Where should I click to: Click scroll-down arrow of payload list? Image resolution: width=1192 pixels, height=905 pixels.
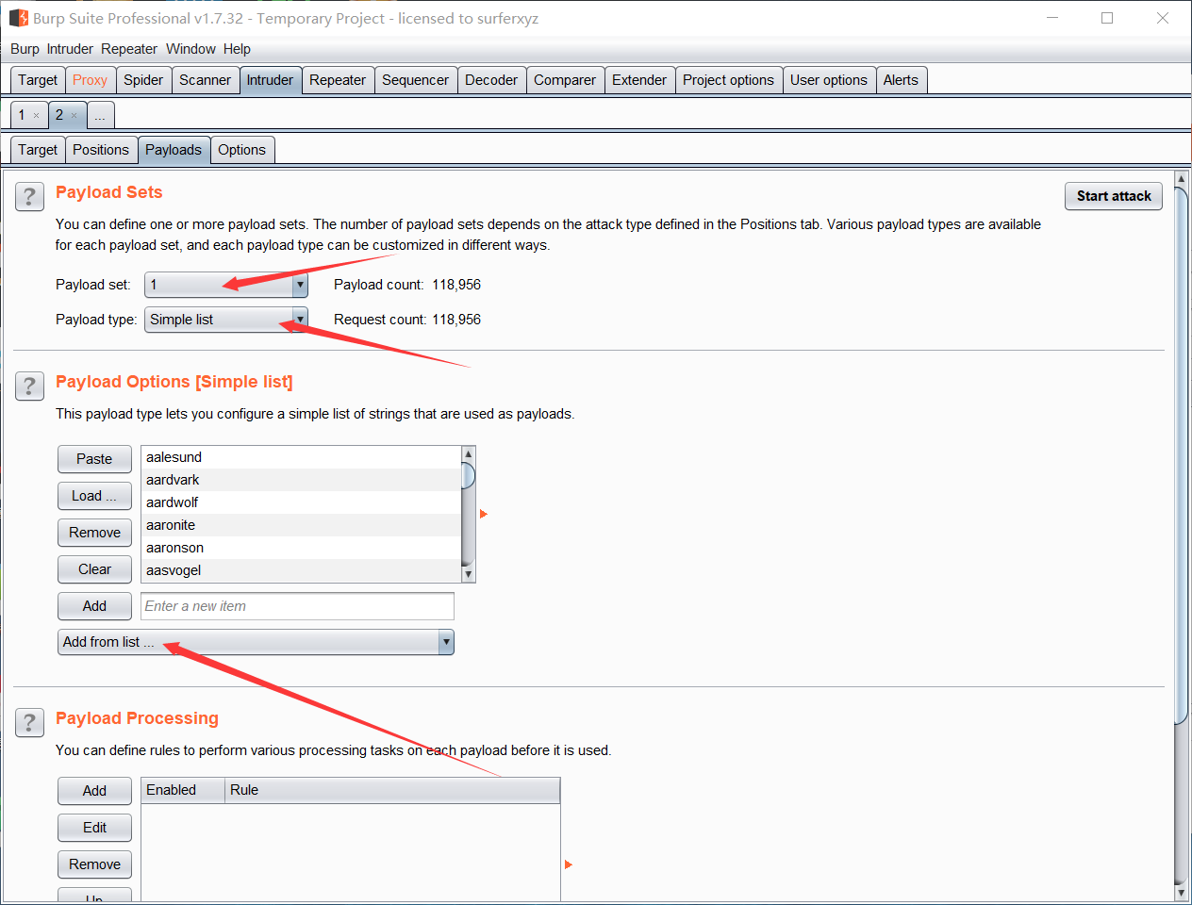click(468, 574)
